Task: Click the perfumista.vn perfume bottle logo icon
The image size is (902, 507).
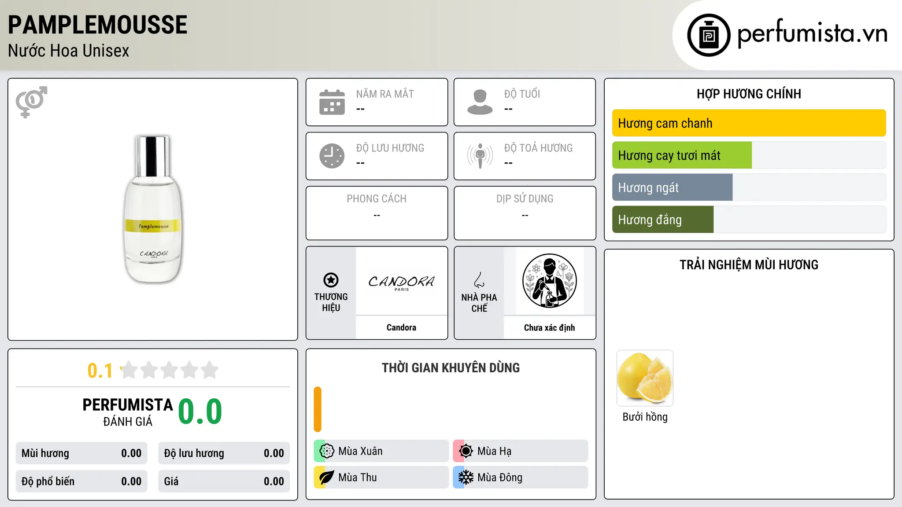Action: pos(709,35)
